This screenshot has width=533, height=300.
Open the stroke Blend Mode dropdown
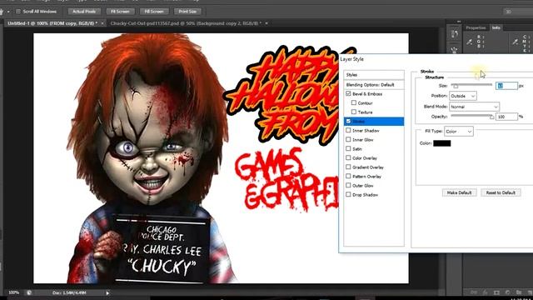point(474,107)
